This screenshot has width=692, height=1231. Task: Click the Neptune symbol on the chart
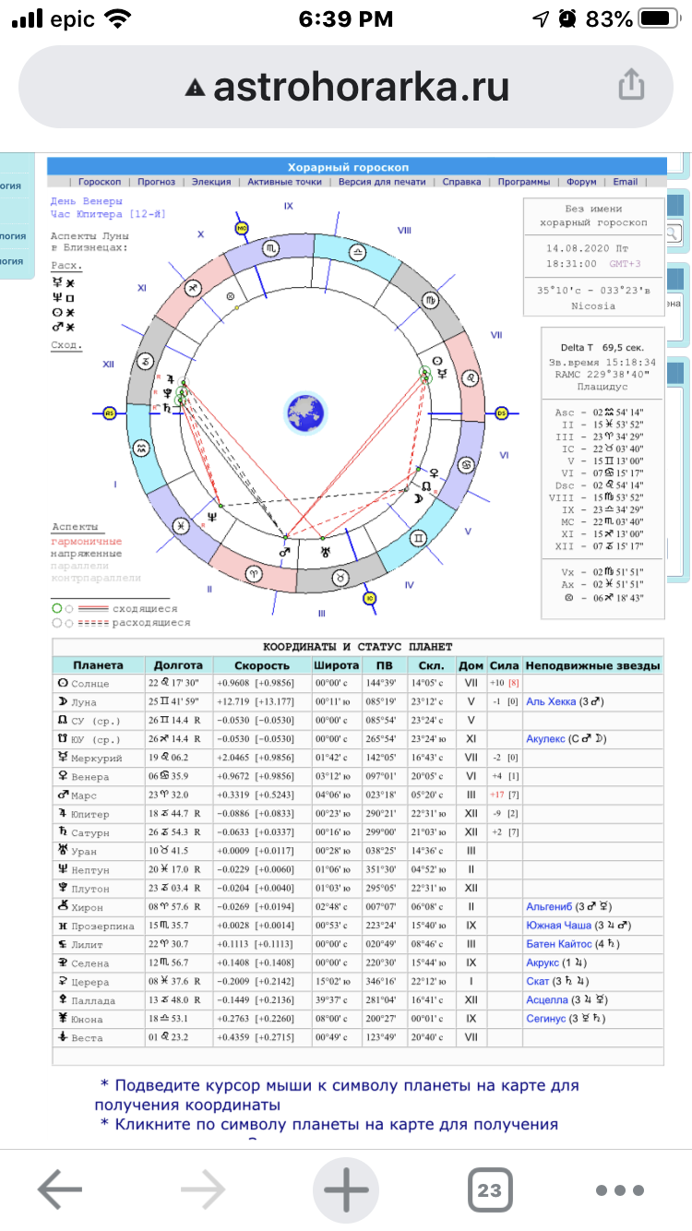coord(212,519)
